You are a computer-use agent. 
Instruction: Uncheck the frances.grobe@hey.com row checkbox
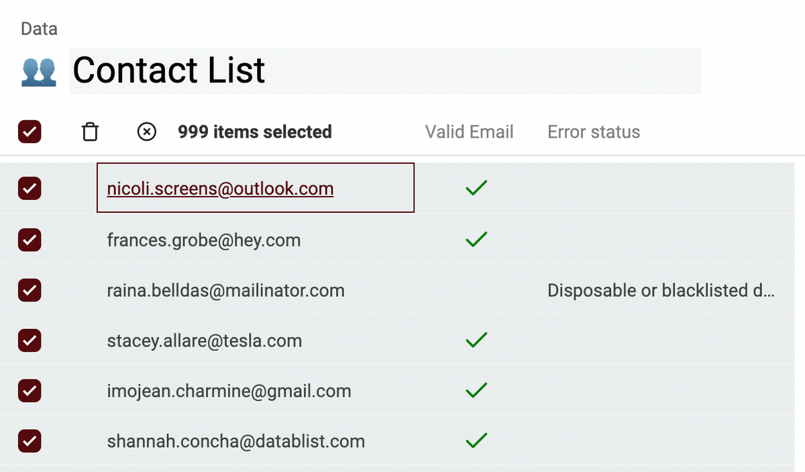pyautogui.click(x=30, y=239)
